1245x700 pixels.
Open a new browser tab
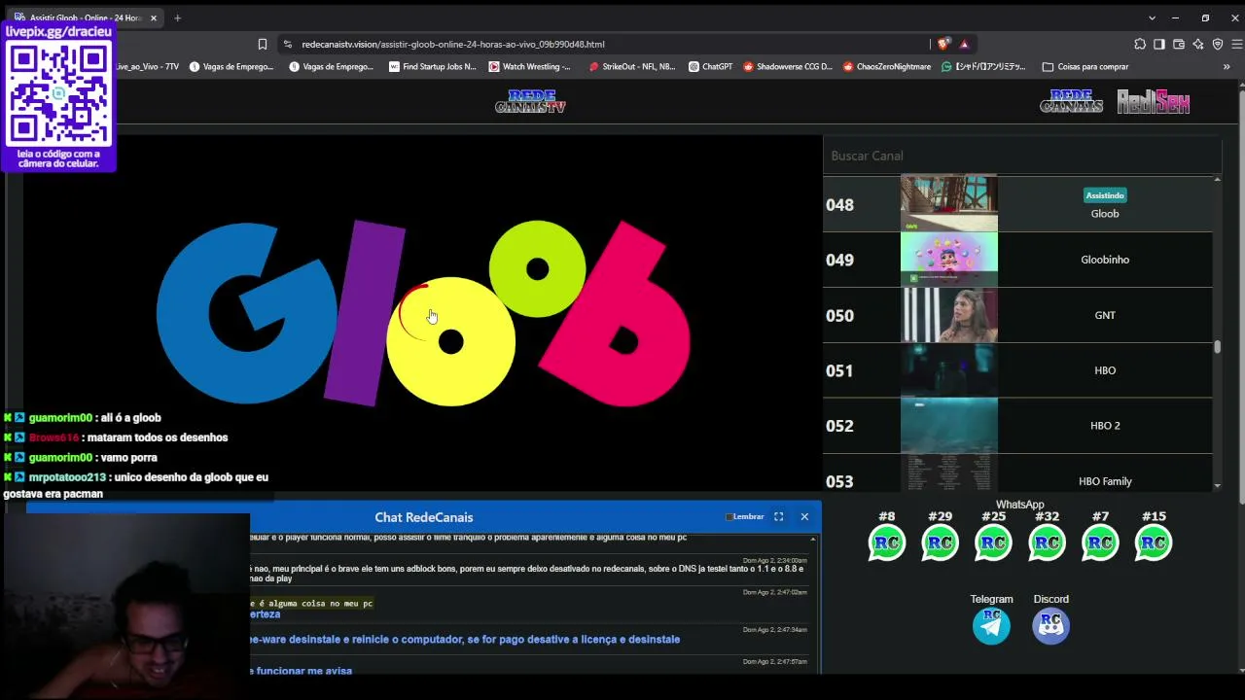click(x=177, y=17)
